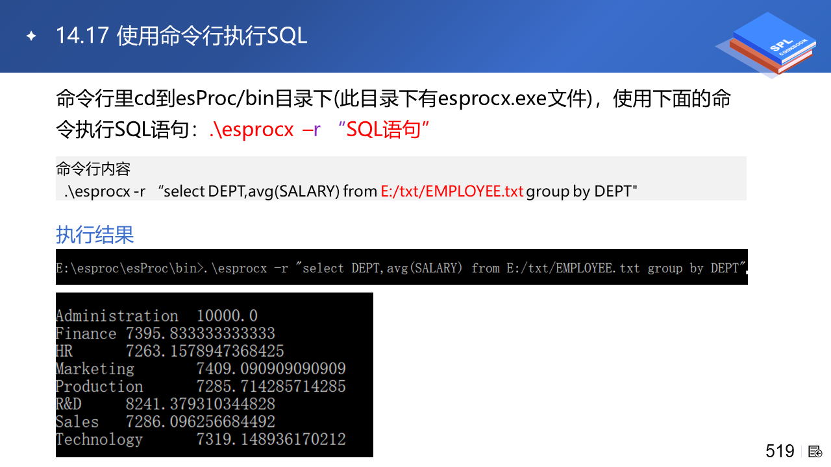Click the slide title 14.17 使用命令行执行SQL
The image size is (831, 467).
(181, 36)
